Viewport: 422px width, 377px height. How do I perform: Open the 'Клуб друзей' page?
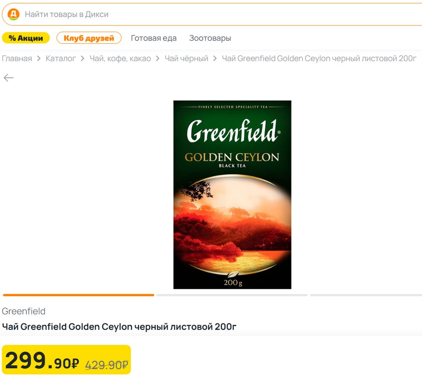coord(89,38)
